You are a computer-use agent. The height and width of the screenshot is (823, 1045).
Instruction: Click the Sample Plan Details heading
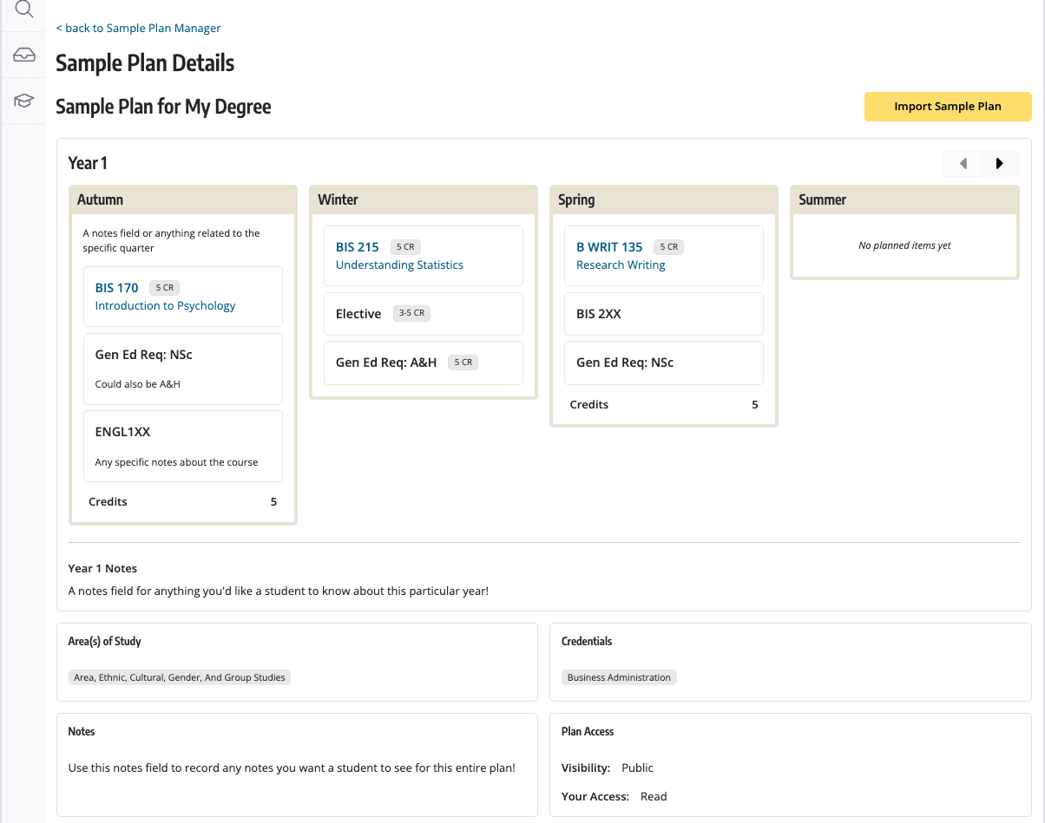pos(145,63)
